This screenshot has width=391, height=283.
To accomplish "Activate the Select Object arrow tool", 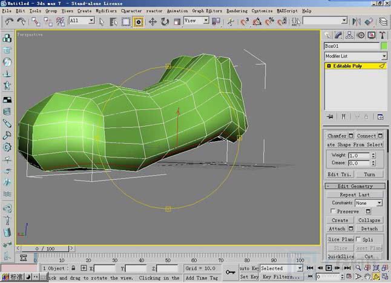I will (x=101, y=22).
